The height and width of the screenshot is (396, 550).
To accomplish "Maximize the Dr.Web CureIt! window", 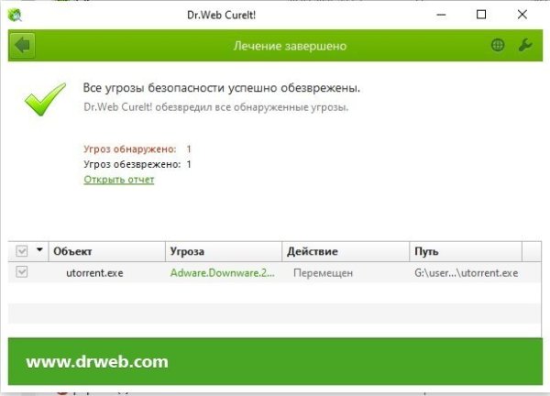I will point(481,15).
